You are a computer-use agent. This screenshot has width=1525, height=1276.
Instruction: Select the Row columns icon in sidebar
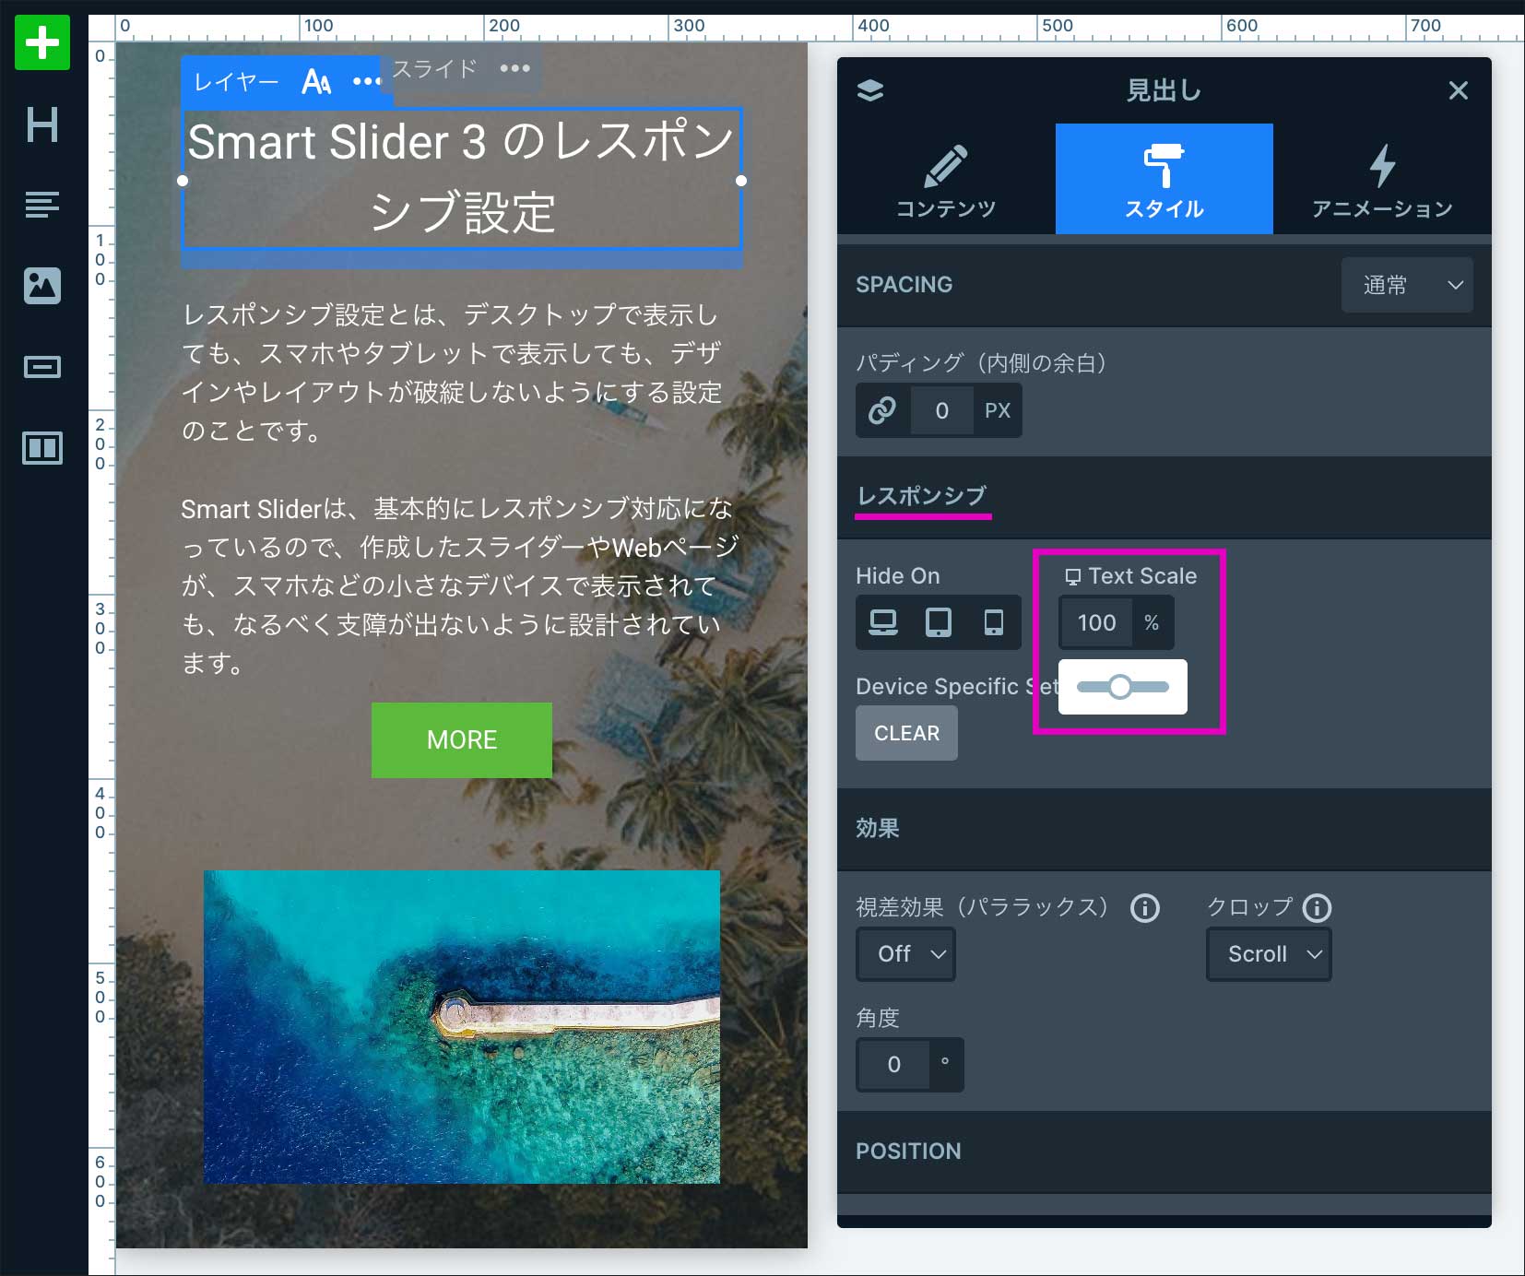(42, 448)
